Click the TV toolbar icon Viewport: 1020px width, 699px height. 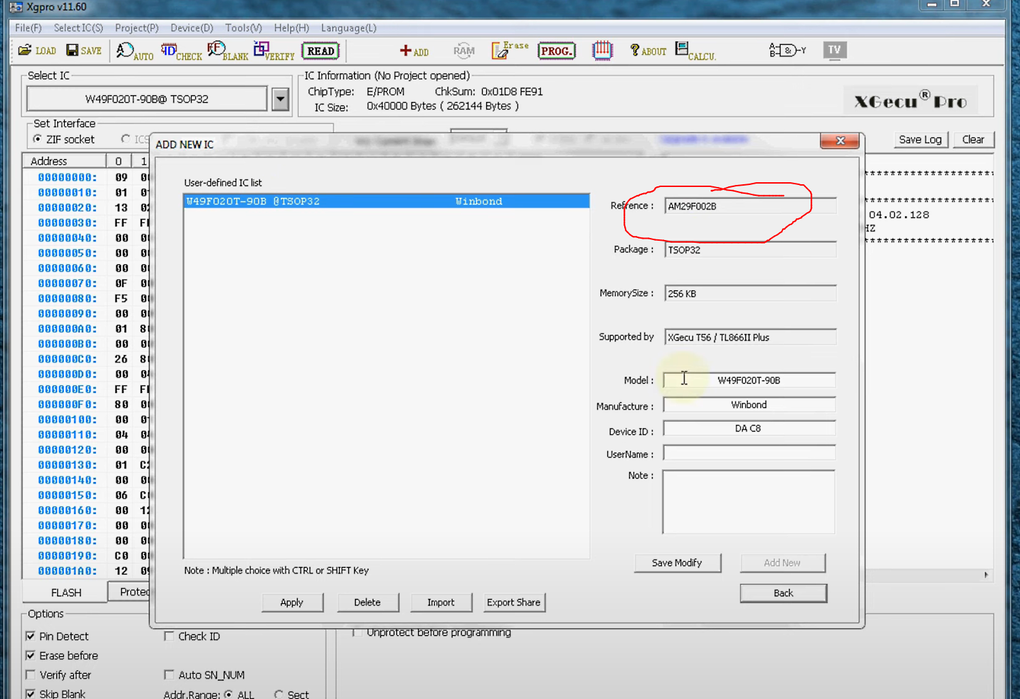[834, 50]
